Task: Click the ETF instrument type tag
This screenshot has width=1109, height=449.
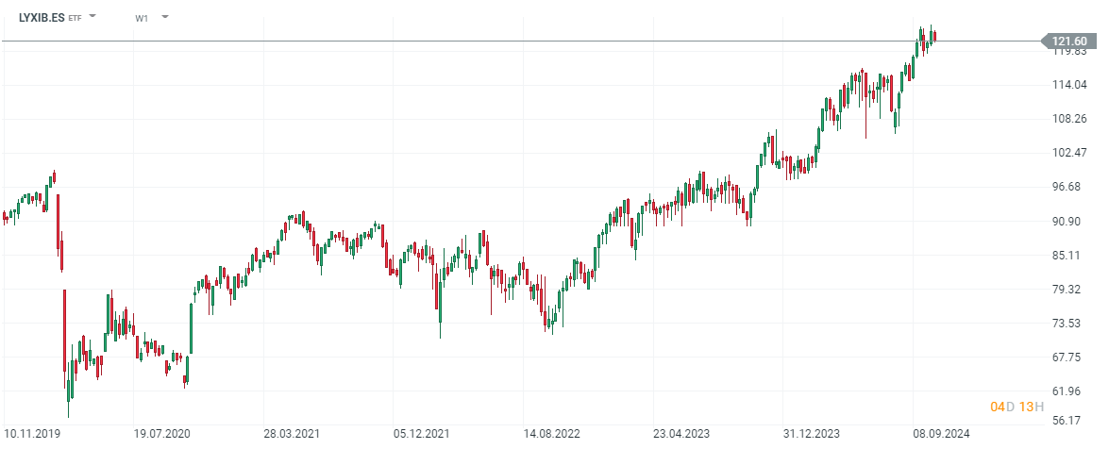Action: pyautogui.click(x=76, y=18)
